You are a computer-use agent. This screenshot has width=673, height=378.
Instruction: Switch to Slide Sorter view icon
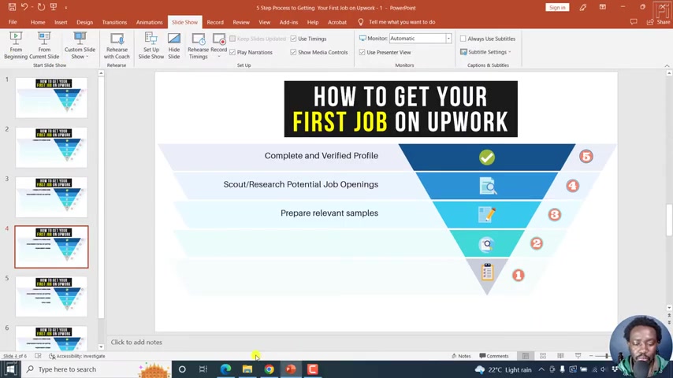click(543, 356)
